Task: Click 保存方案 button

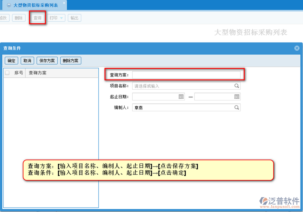Action: click(x=47, y=61)
